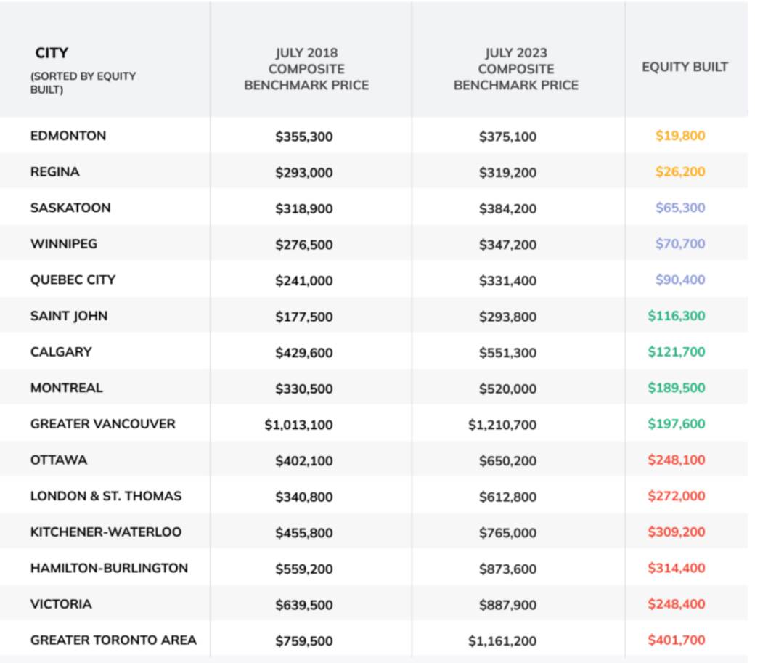Viewport: 784px width, 663px height.
Task: Select the EDMONTON city cell
Action: (68, 136)
